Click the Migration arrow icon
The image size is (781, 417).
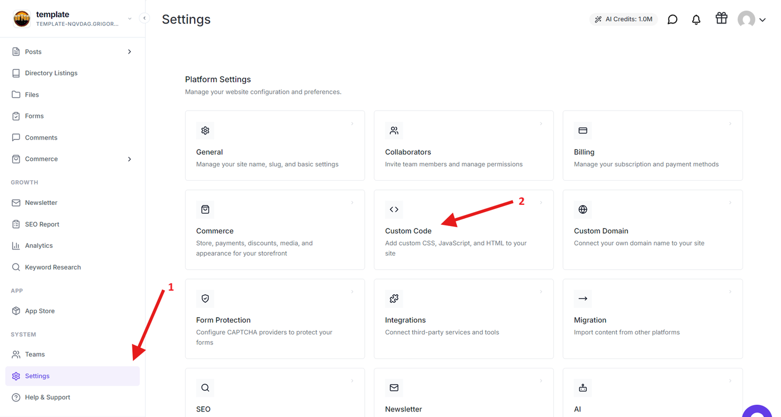point(583,299)
